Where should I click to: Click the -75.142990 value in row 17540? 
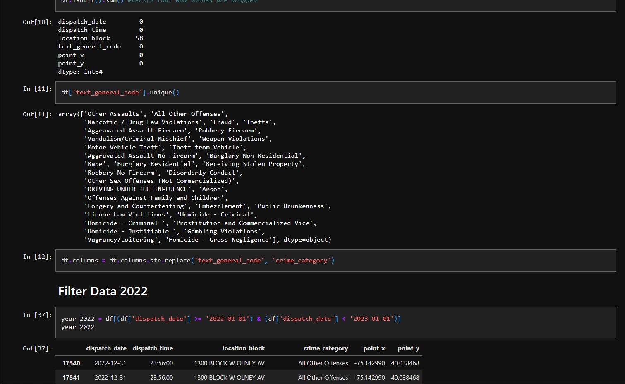[x=369, y=363]
